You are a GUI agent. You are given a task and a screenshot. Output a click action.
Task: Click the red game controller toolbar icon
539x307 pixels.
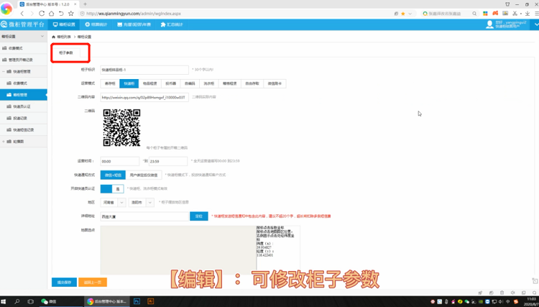[x=495, y=14]
